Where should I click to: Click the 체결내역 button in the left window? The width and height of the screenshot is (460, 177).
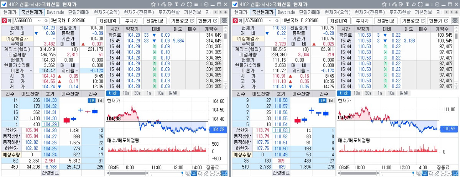coord(108,21)
